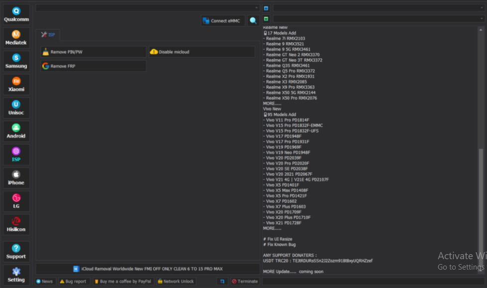Click 'MORE Update..... coming soon' line

(x=293, y=272)
